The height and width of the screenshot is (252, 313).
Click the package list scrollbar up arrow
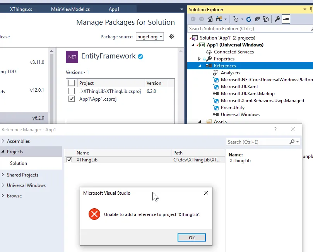52,51
